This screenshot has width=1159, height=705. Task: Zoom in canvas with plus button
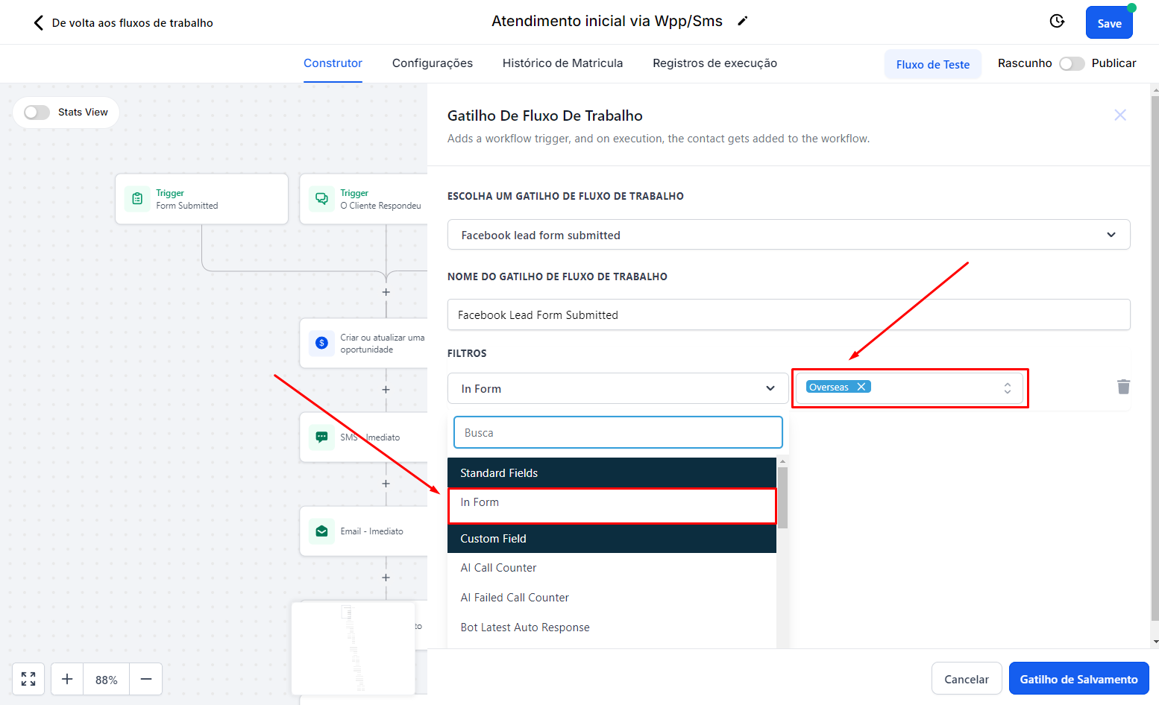pos(67,679)
